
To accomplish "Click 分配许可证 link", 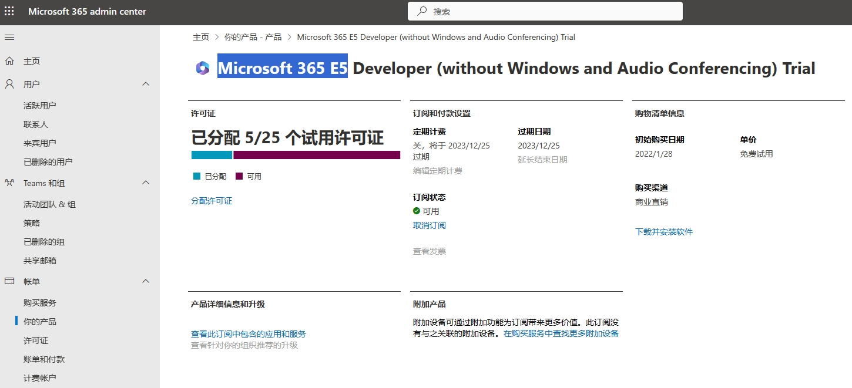I will click(x=212, y=201).
